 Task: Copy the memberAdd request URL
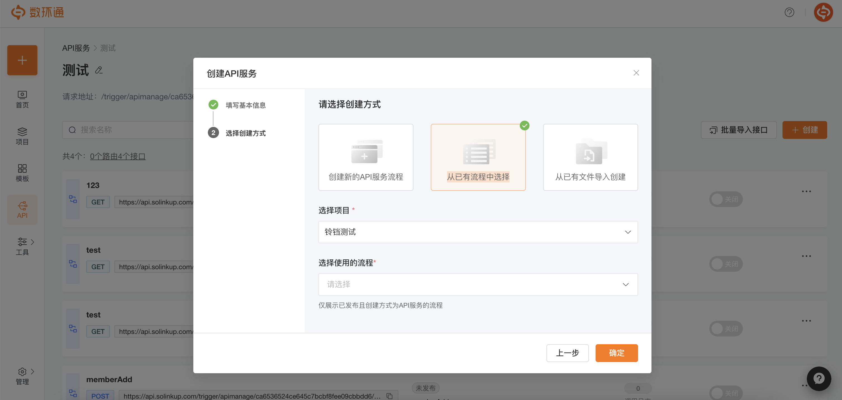click(x=389, y=396)
